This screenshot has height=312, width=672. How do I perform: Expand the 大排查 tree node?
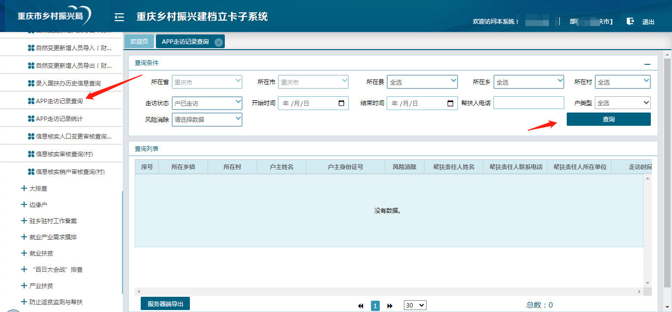coord(24,188)
